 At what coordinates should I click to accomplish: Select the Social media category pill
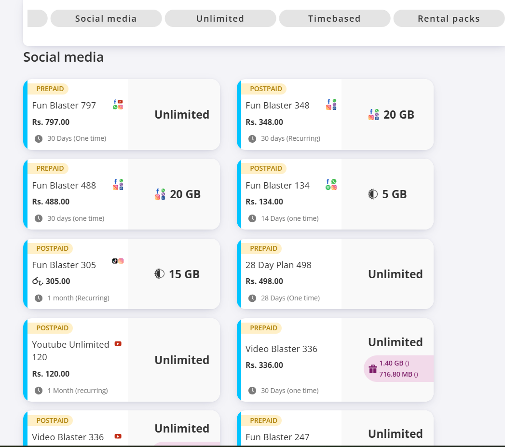tap(106, 18)
